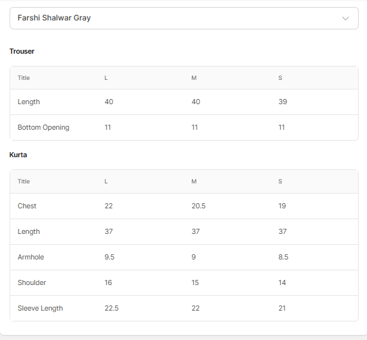Click the Shoulder row label
The width and height of the screenshot is (367, 340).
point(32,282)
